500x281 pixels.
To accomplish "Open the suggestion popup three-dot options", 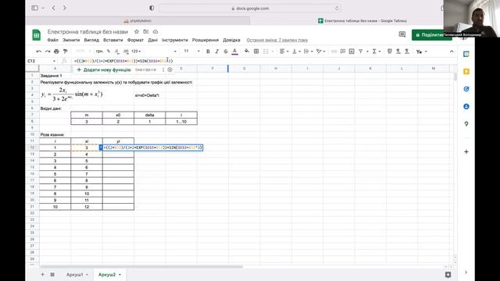I will (x=163, y=69).
